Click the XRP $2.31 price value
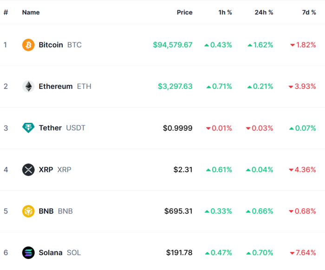 [183, 170]
